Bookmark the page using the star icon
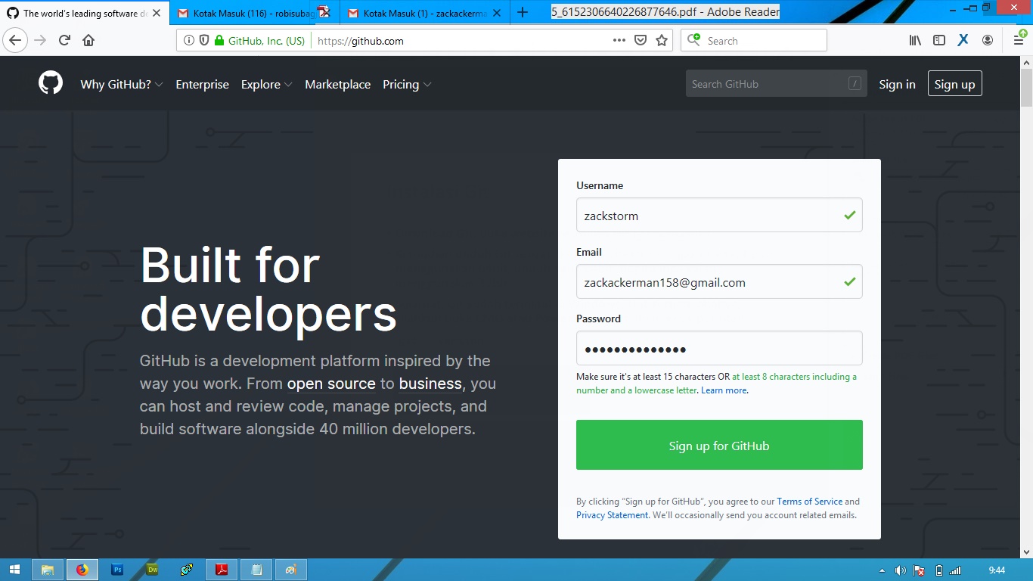Image resolution: width=1033 pixels, height=581 pixels. 662,40
